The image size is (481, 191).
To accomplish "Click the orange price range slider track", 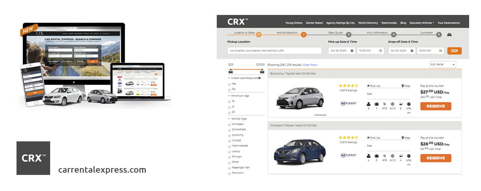I will (x=246, y=69).
